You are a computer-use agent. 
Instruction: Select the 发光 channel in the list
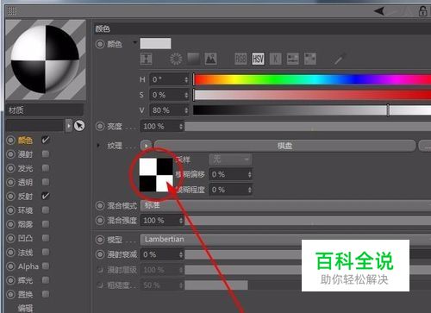25,168
